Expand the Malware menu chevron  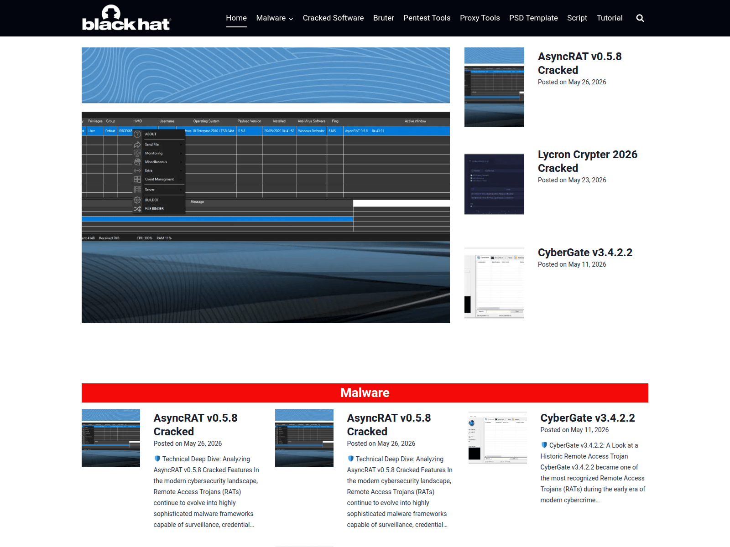point(291,19)
